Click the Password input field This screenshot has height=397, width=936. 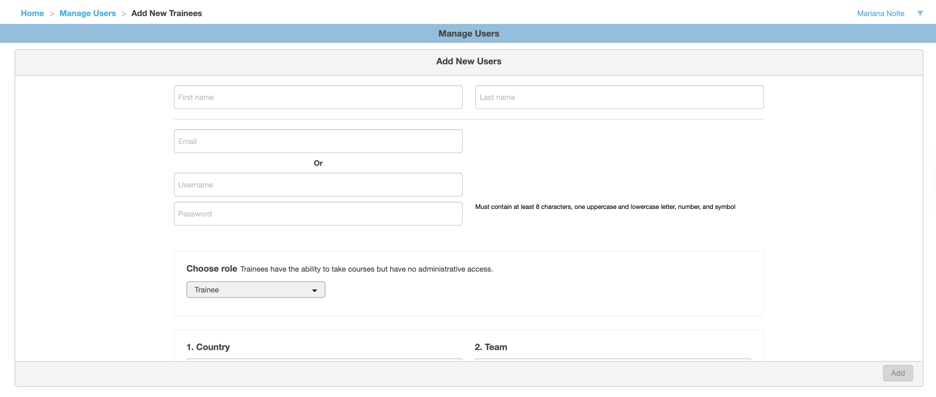[318, 214]
